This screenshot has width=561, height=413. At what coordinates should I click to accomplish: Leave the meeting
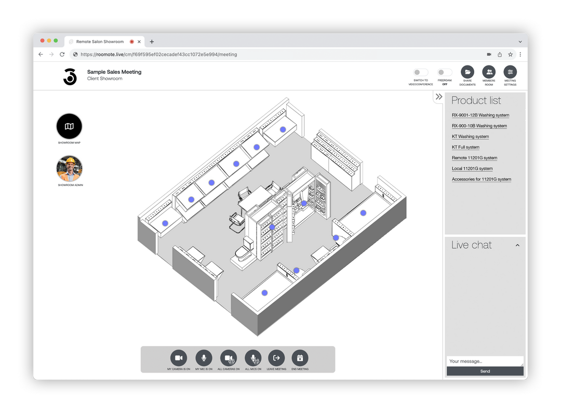coord(276,358)
